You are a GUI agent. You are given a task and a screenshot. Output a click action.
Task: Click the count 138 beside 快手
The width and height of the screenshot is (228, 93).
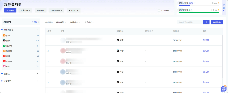pos(37,36)
